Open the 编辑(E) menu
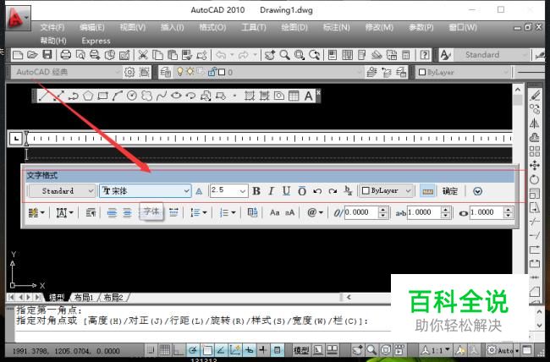 coord(92,27)
